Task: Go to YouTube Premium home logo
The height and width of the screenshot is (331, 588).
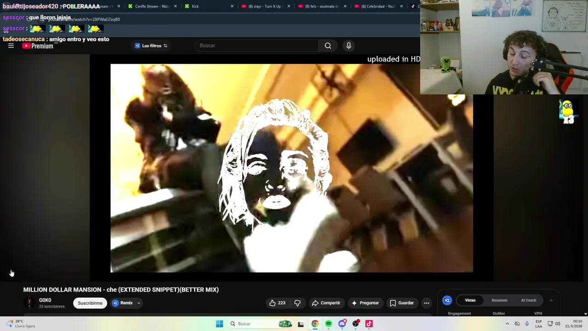Action: (x=38, y=46)
